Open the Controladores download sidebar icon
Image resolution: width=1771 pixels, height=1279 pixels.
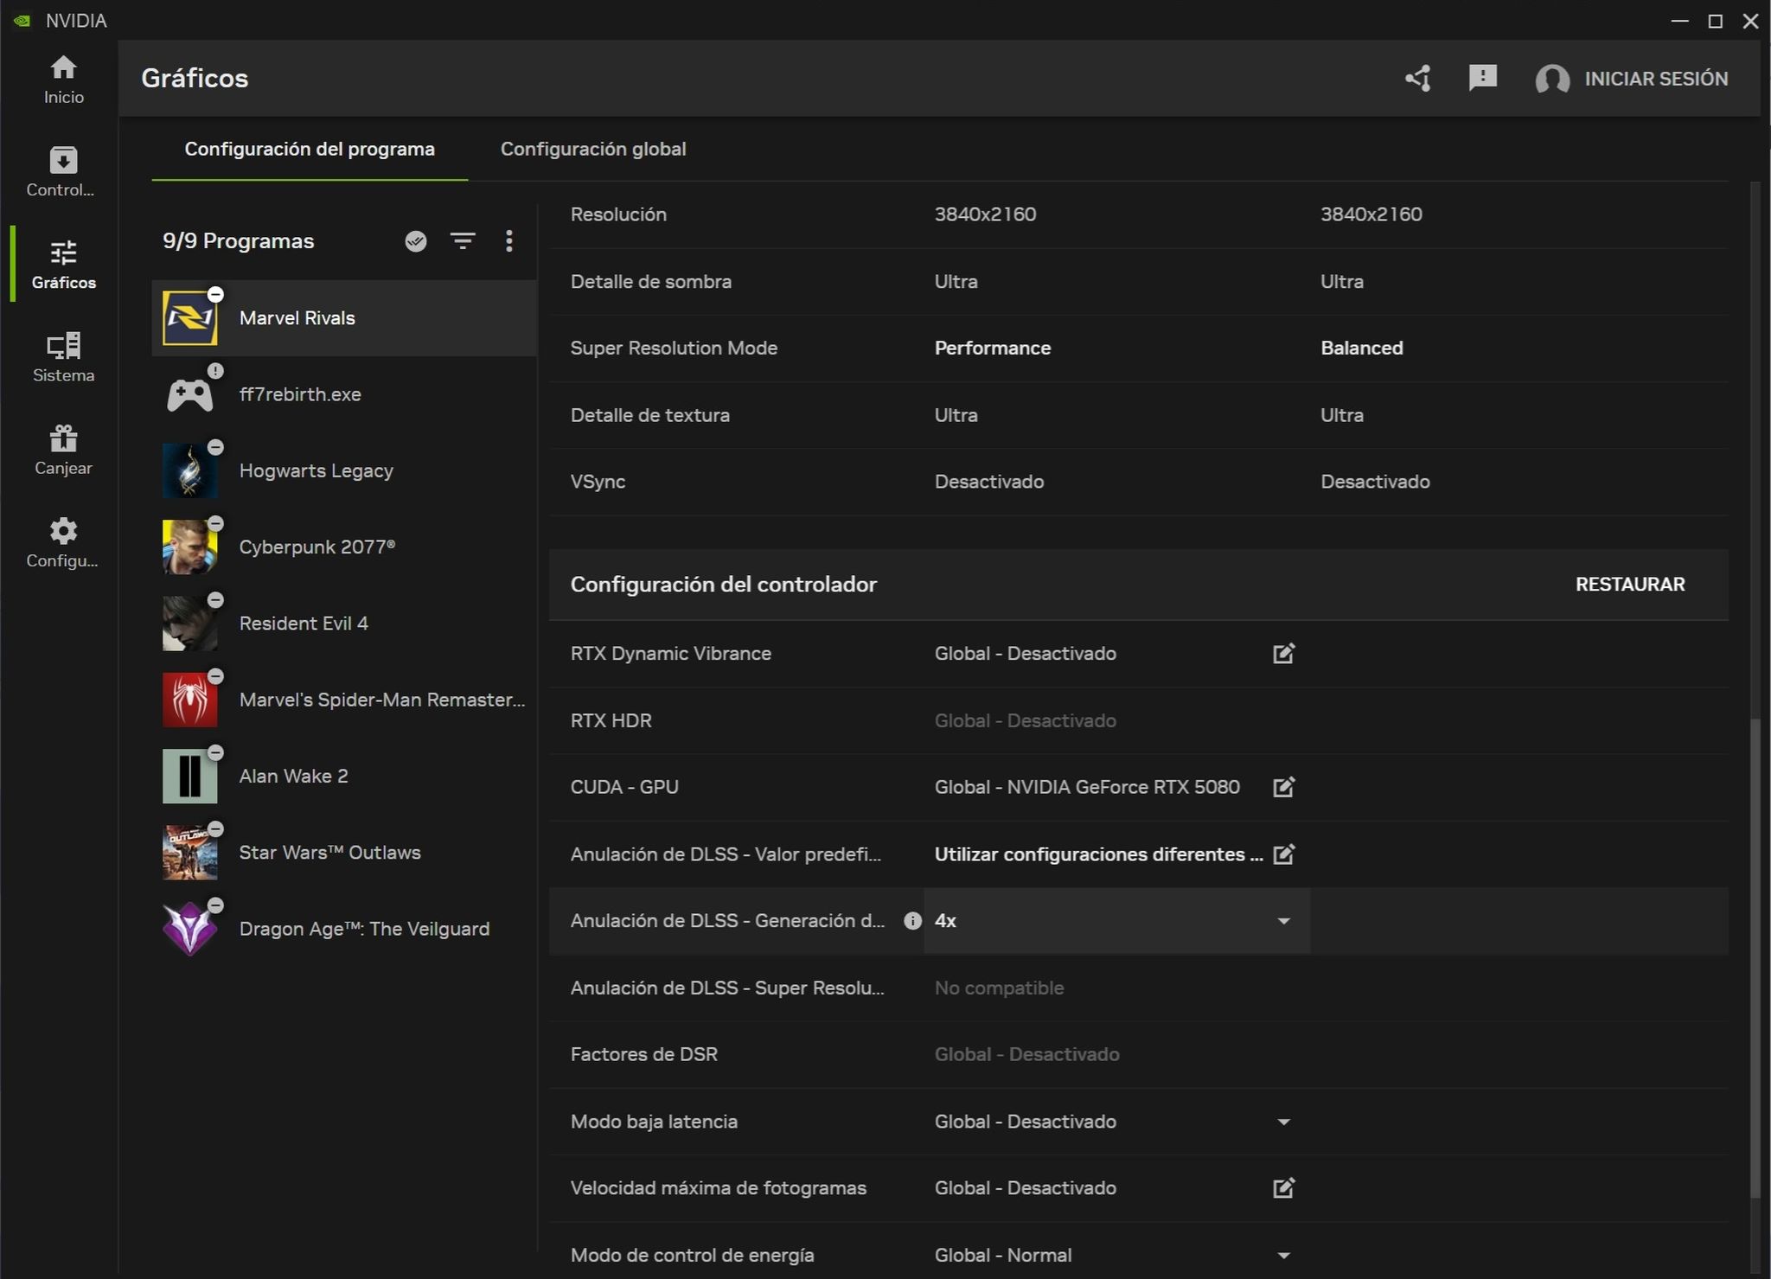63,171
